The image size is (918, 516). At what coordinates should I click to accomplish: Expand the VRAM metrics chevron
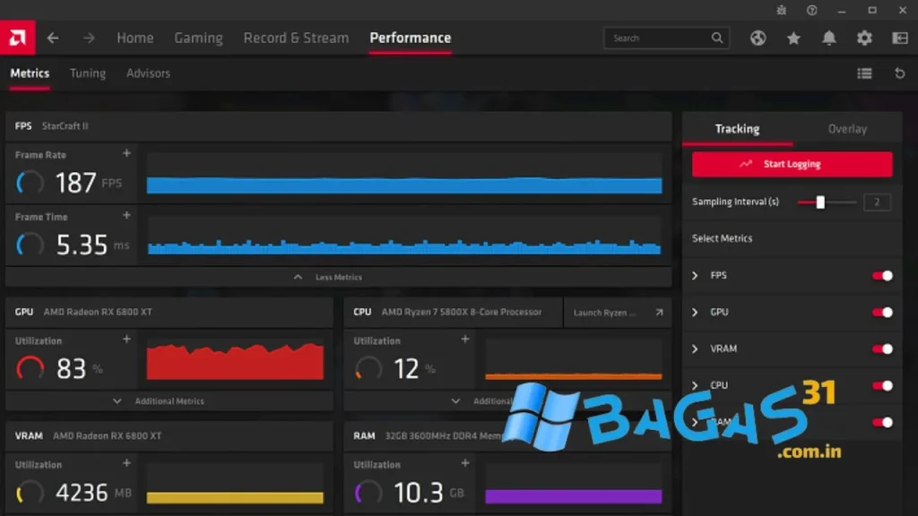point(695,349)
